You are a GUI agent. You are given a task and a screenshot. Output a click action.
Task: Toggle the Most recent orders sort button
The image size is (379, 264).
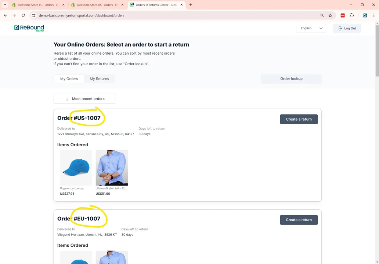84,99
